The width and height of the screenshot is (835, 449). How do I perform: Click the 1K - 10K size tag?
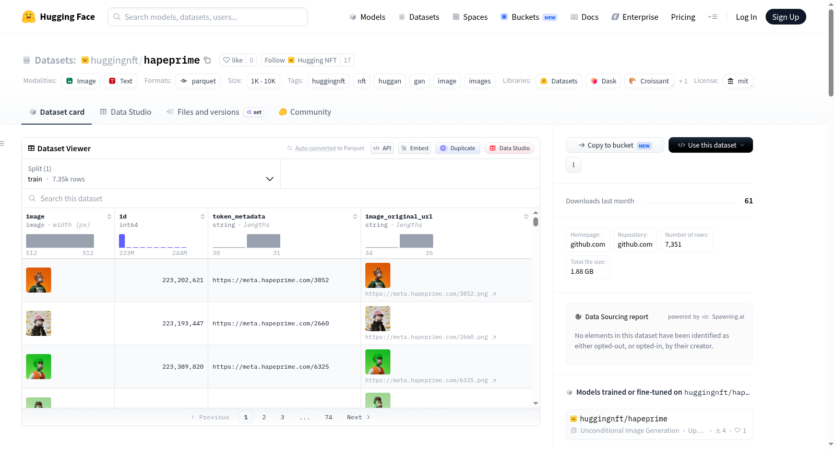tap(263, 81)
